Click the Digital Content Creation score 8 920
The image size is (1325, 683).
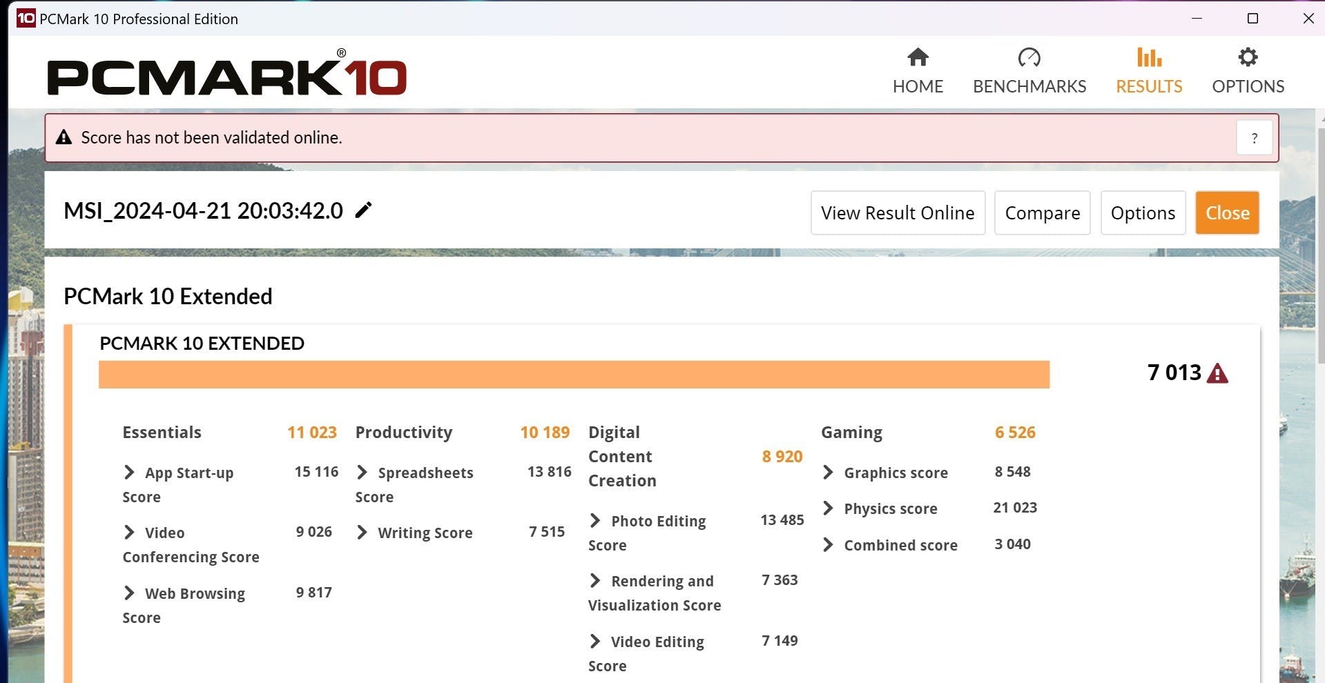coord(782,457)
